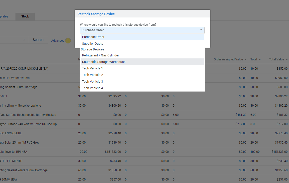289x183 pixels.
Task: Open the restock source dropdown caret
Action: pos(201,30)
